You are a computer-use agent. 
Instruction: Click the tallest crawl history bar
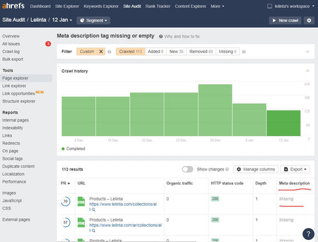click(215, 110)
